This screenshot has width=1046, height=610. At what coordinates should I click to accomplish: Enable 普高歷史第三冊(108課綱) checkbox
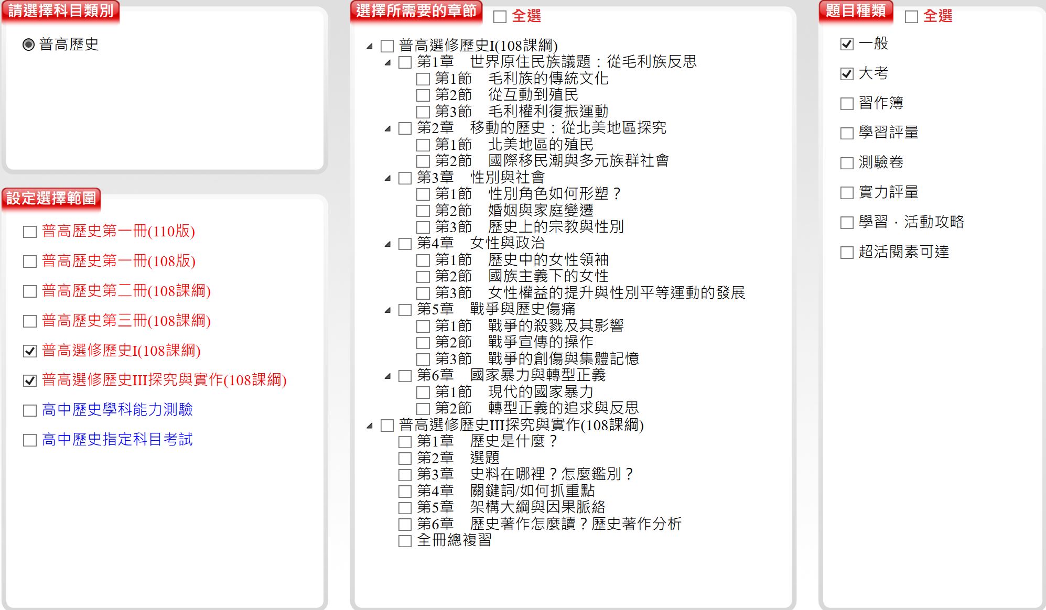(x=30, y=321)
